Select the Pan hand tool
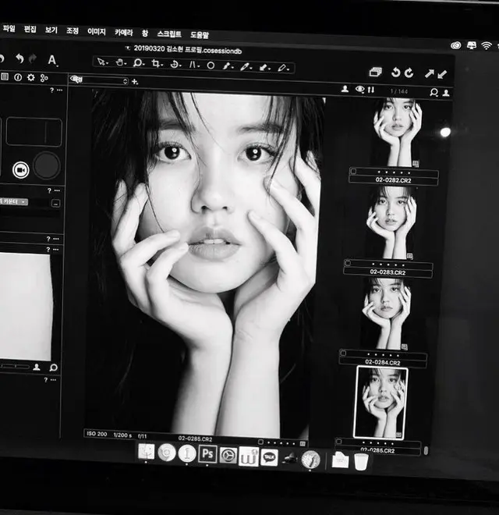Screen dimensions: 499x515 (120, 62)
